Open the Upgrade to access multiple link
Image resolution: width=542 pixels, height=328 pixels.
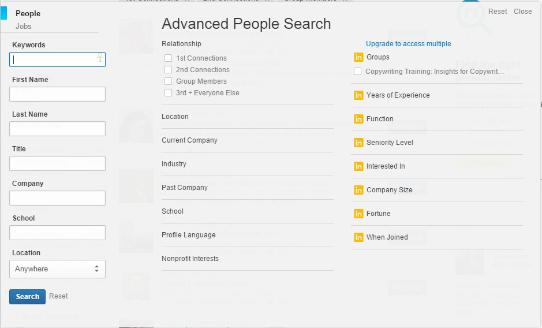coord(409,44)
